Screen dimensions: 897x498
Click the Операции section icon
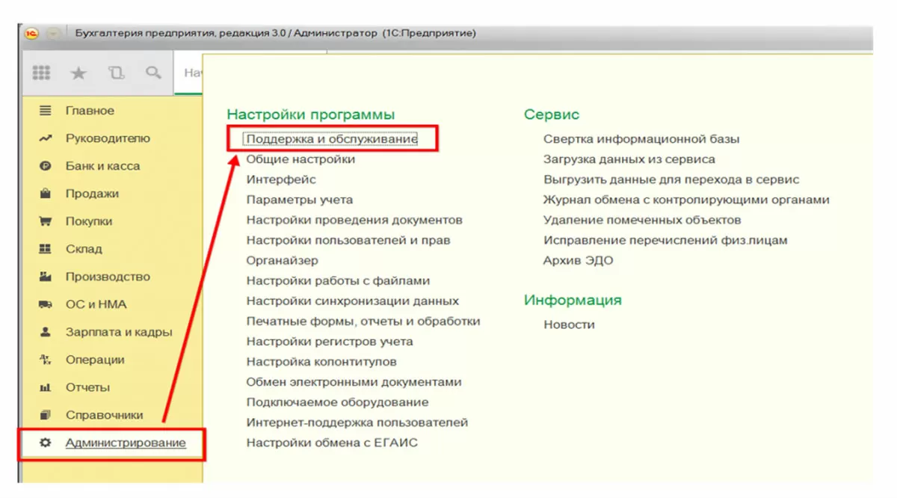pos(46,360)
